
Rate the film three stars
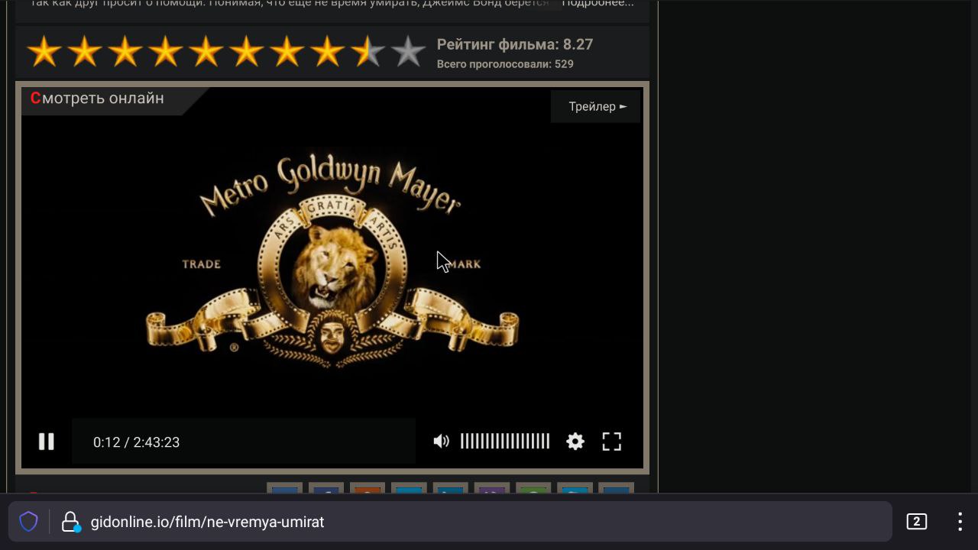[x=125, y=52]
